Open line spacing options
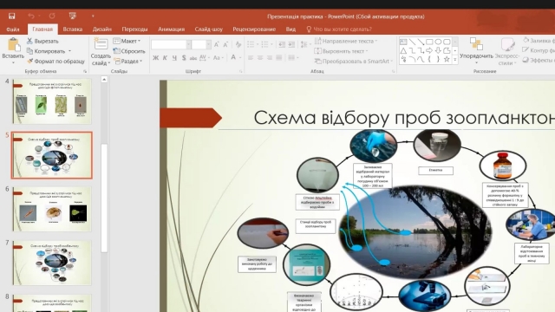This screenshot has width=555, height=312. (304, 44)
